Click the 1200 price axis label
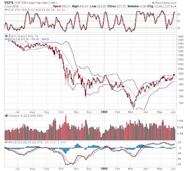This screenshot has height=171, width=188. click(180, 51)
